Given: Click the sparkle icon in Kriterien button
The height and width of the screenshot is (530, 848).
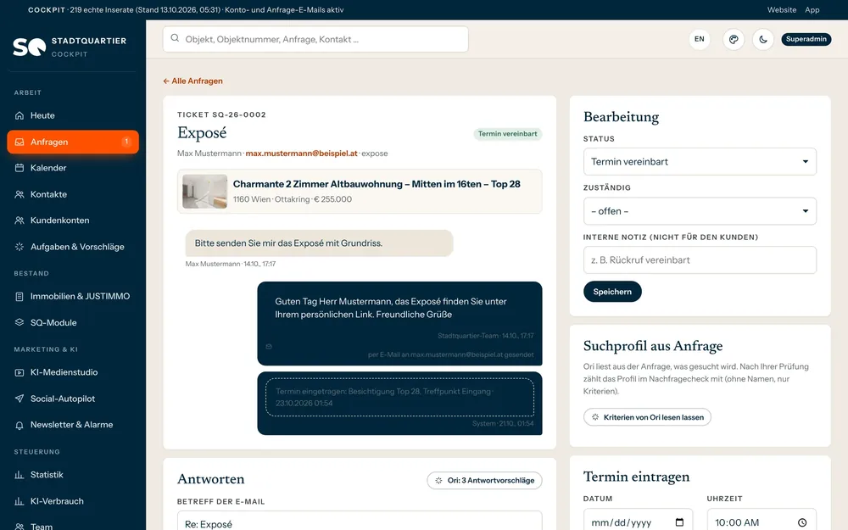Looking at the screenshot, I should point(595,417).
